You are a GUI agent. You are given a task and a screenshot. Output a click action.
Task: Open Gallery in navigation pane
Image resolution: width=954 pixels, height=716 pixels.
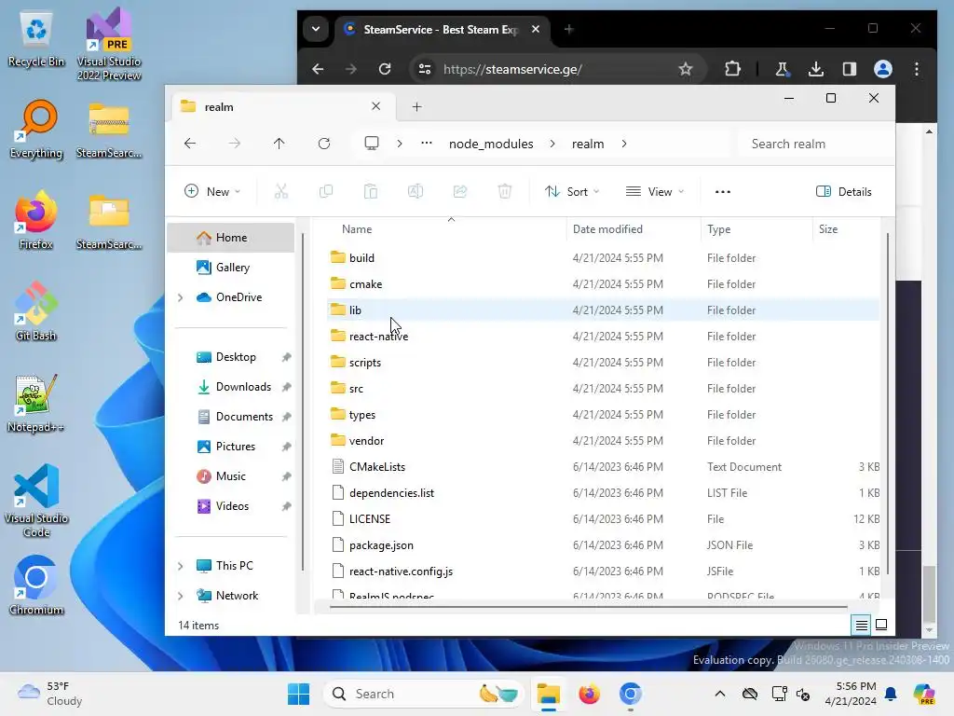[231, 268]
